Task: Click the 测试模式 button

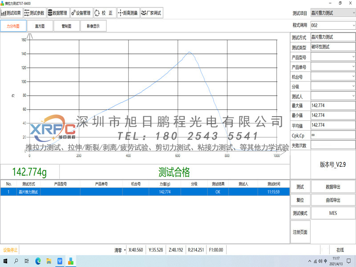Action: pos(300,213)
